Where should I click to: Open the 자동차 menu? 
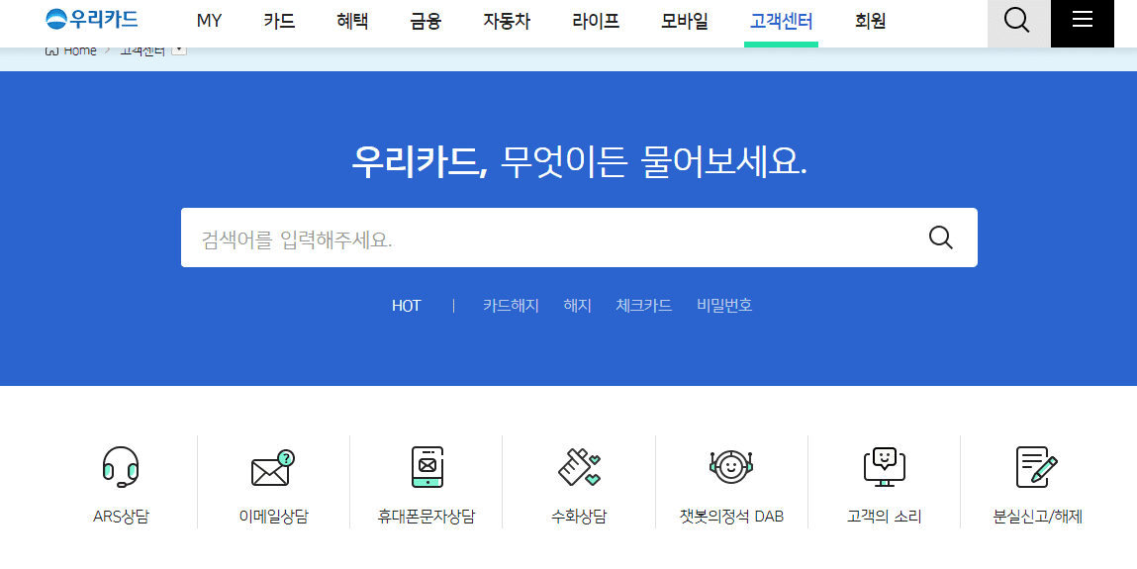click(507, 21)
